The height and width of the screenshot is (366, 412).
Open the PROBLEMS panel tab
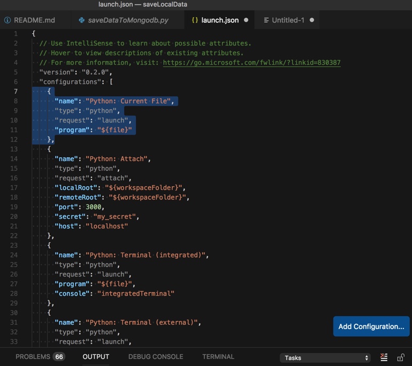point(33,356)
